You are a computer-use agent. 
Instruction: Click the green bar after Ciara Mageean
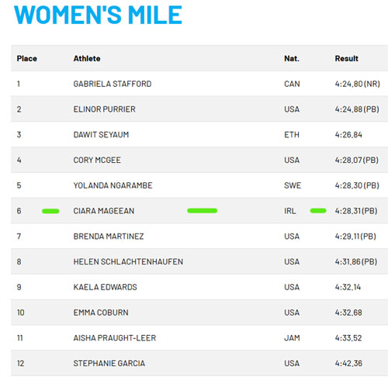[203, 210]
